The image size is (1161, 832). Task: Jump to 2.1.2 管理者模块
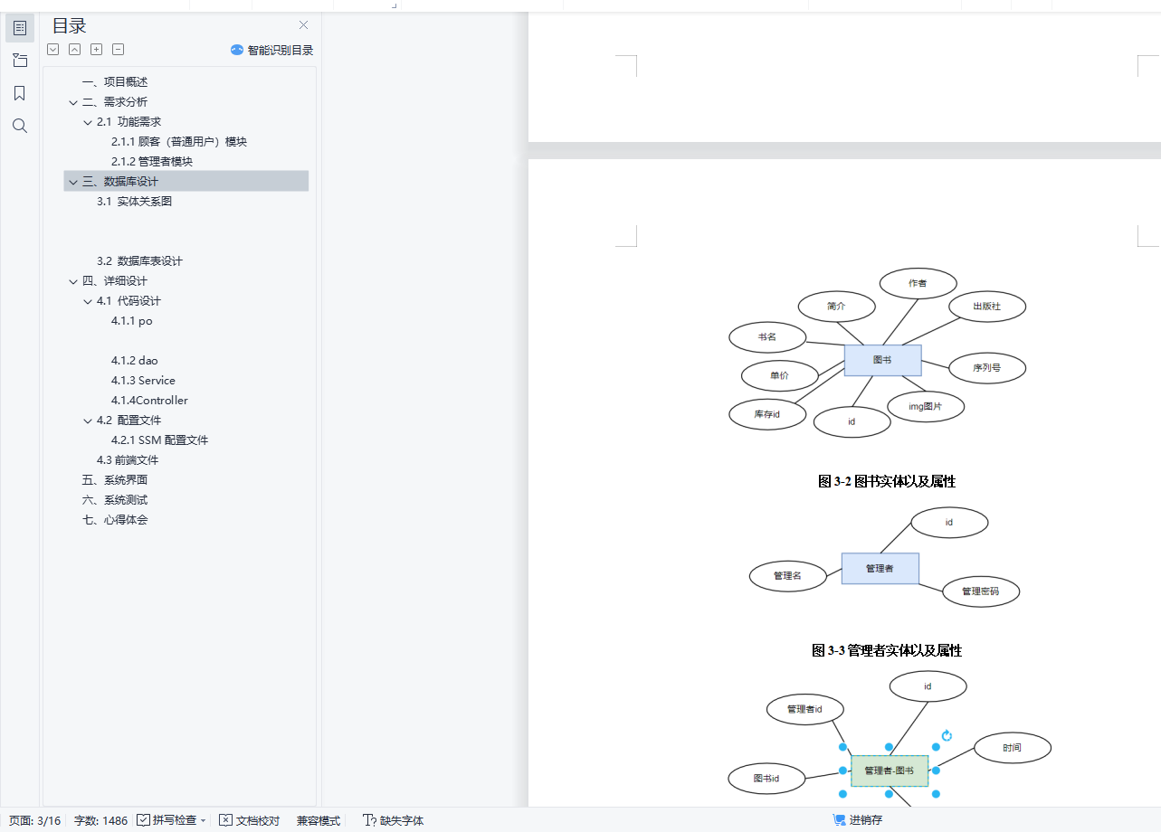(x=152, y=162)
